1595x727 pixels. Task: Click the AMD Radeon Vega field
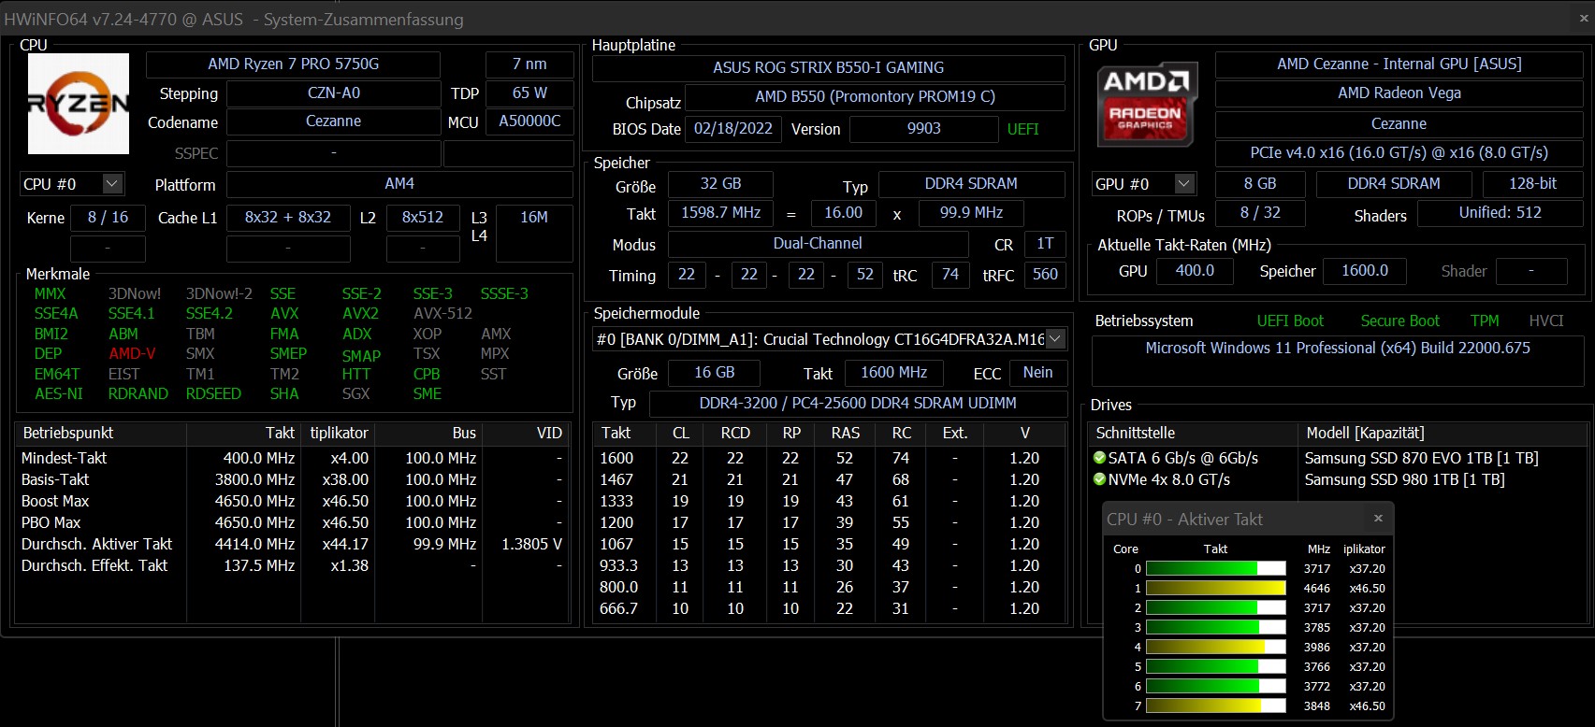1399,93
